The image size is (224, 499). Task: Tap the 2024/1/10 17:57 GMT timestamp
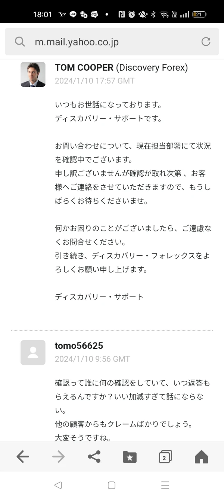[x=94, y=81]
